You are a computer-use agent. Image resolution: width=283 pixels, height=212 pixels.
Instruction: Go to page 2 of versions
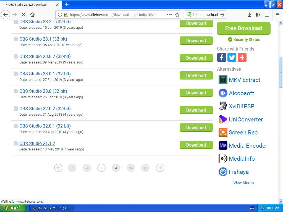pos(87,168)
